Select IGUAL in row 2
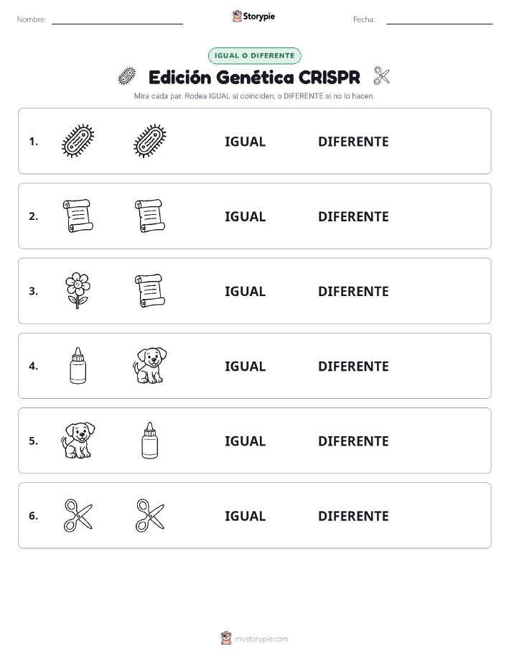Image resolution: width=509 pixels, height=659 pixels. tap(246, 216)
